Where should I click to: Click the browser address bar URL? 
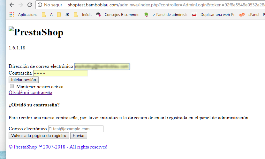pyautogui.click(x=166, y=5)
